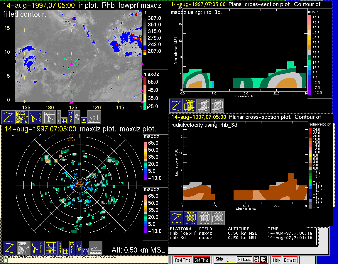Open the Help menu
This screenshot has height=264, width=338.
276,260
